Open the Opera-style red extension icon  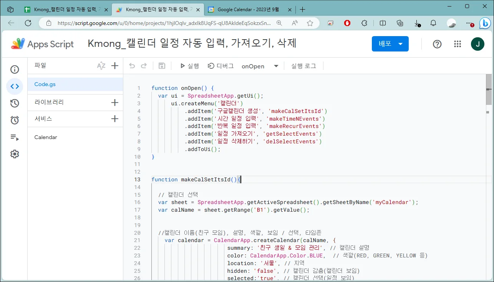(x=347, y=23)
